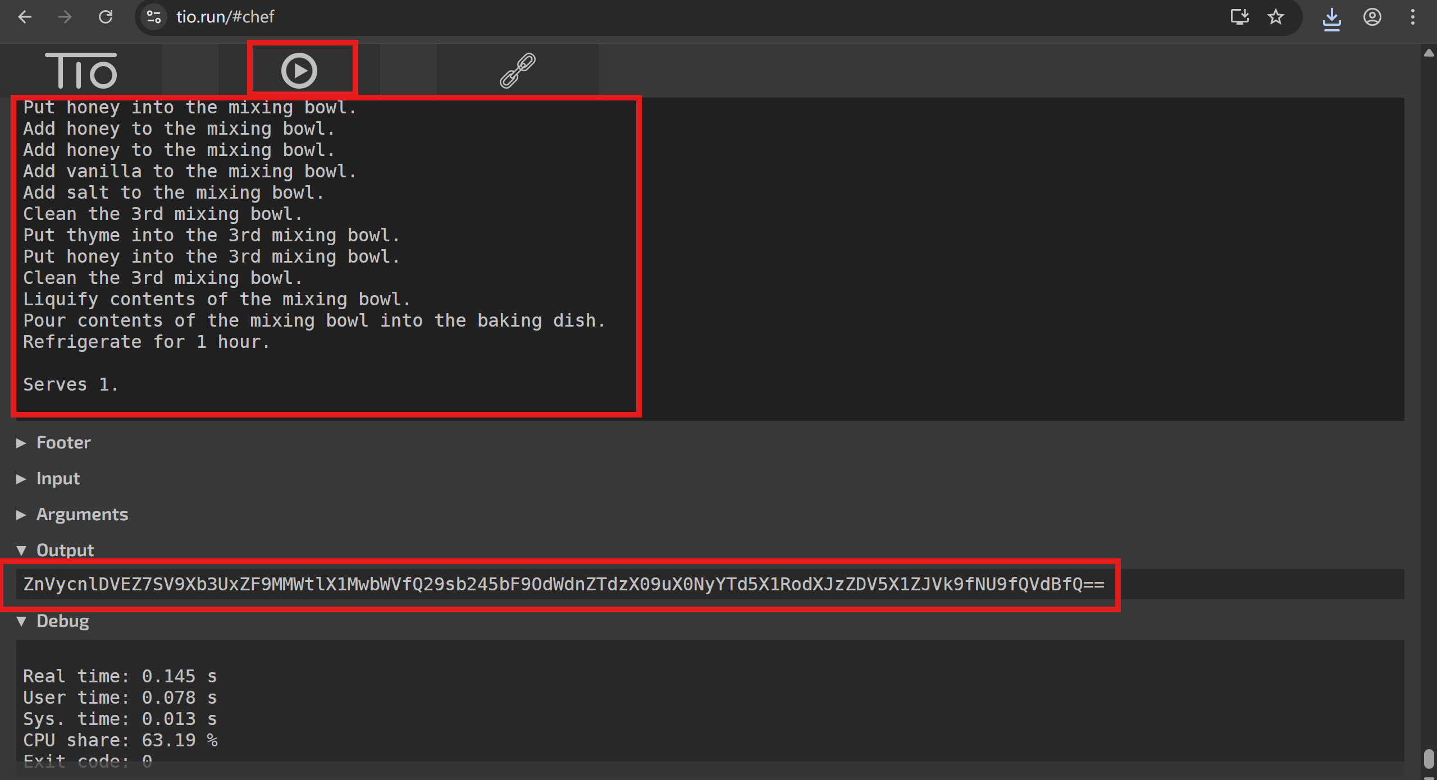Screen dimensions: 1437x780
Task: Click "User time: 0.078 s" debug line
Action: 120,698
